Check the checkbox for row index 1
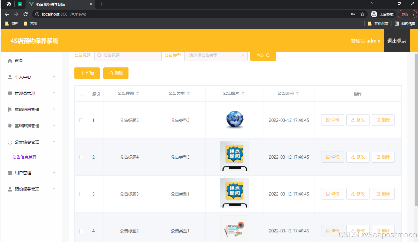 click(81, 120)
